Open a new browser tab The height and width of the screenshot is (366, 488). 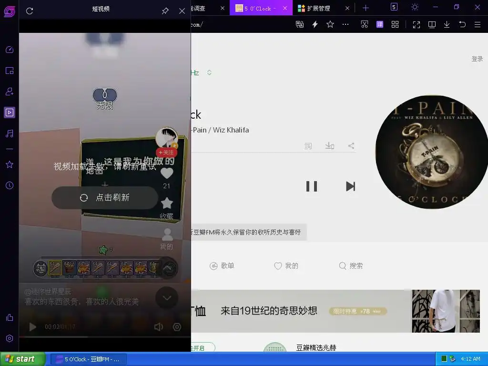click(x=366, y=9)
